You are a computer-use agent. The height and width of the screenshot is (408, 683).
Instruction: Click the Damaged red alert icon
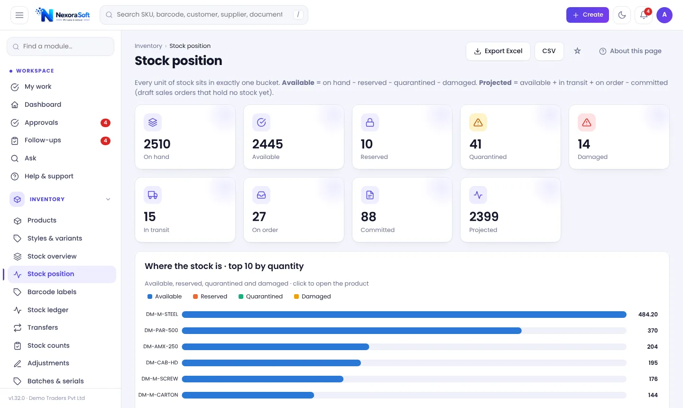click(587, 122)
